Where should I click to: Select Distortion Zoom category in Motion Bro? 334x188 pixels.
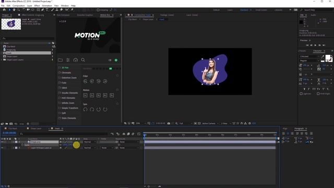(x=69, y=78)
